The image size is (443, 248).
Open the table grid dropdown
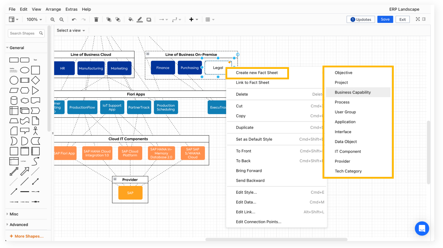coord(210,19)
